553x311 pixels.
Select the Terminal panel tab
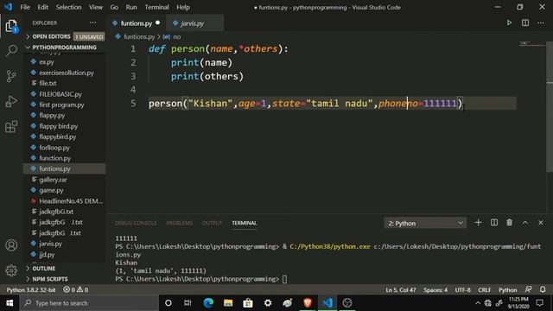click(x=244, y=223)
